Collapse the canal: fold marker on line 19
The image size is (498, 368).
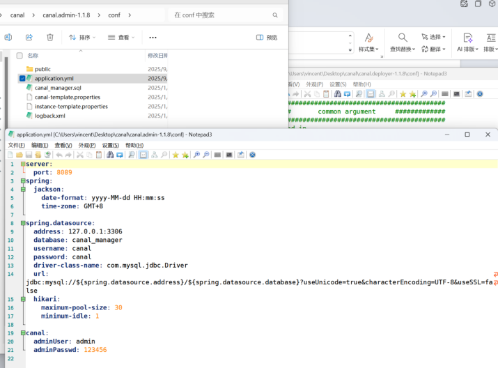click(23, 332)
